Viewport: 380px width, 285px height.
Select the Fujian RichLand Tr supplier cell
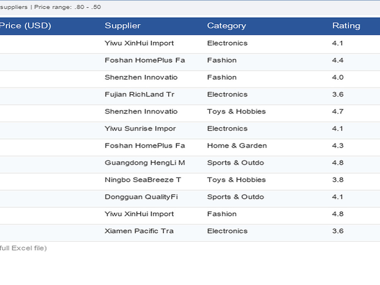[139, 94]
